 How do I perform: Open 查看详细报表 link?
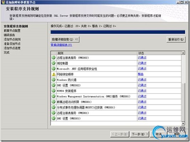[x=61, y=45]
